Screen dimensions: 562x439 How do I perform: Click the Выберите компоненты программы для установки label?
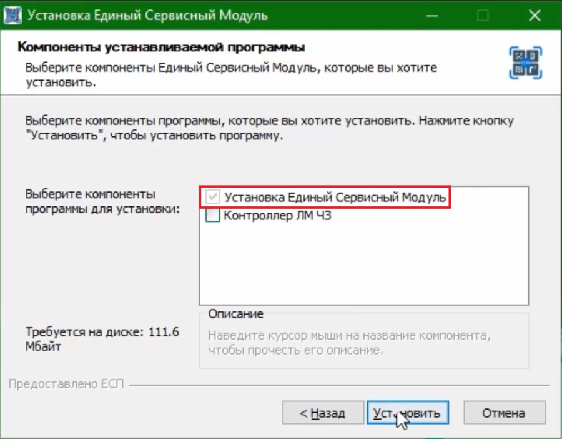point(102,201)
